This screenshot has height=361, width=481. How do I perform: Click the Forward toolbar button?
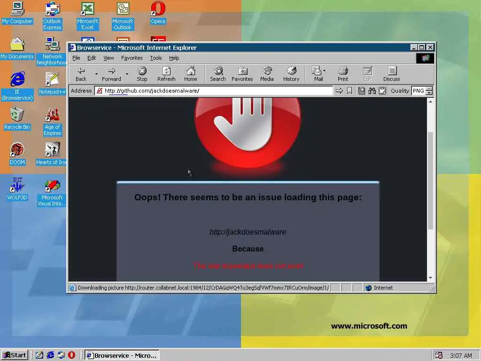(111, 74)
